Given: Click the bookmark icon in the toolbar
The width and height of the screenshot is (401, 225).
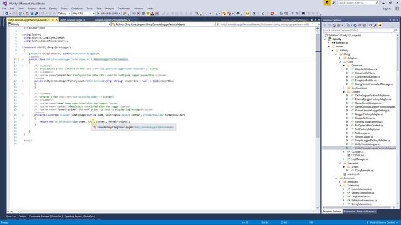Looking at the screenshot, I should pos(303,14).
